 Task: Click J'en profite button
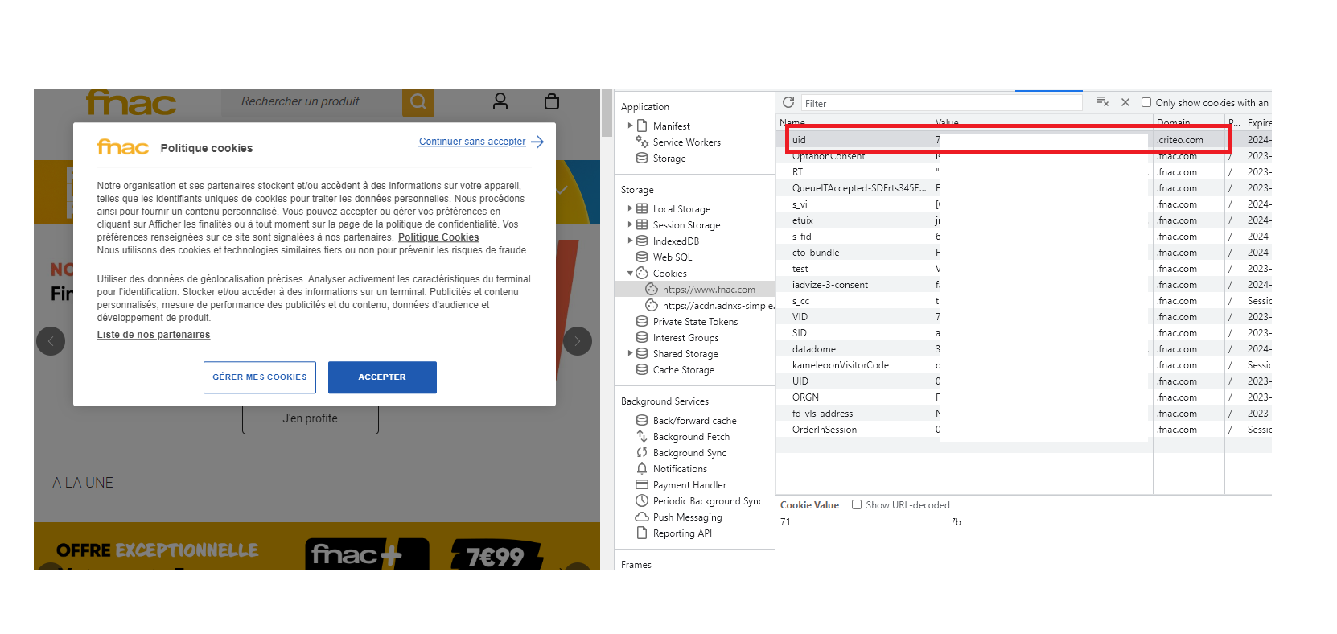(x=311, y=419)
